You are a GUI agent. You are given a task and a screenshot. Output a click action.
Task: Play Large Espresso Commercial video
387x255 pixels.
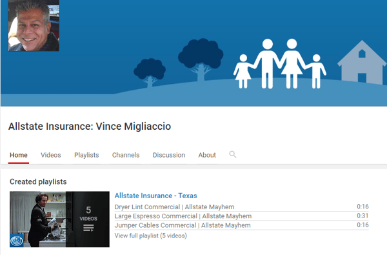183,216
